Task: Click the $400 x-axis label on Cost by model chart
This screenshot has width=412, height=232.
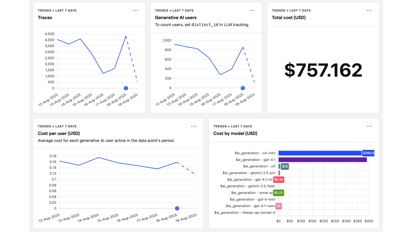Action: [369, 221]
